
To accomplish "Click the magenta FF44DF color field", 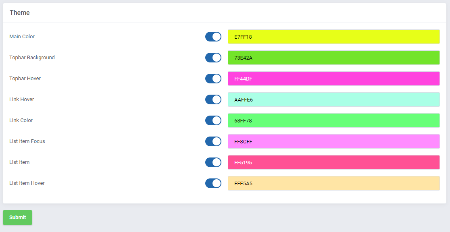I will 333,79.
